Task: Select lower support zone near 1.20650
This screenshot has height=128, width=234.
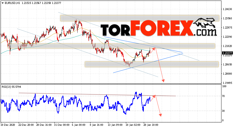Action: point(152,64)
